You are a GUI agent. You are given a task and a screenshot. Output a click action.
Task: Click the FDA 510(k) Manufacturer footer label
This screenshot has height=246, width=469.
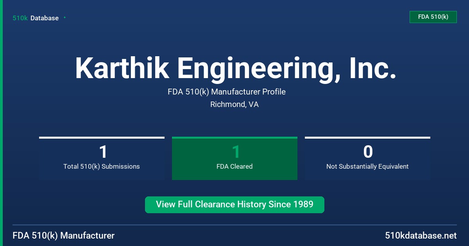(64, 235)
